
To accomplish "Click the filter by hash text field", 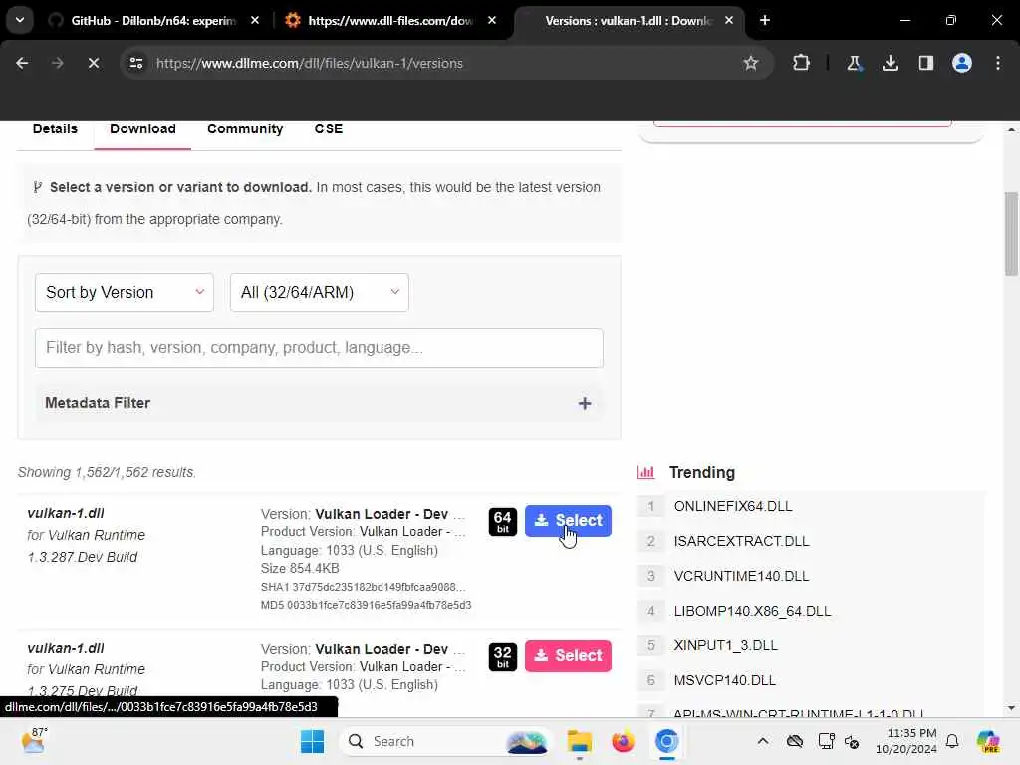I will [x=319, y=348].
